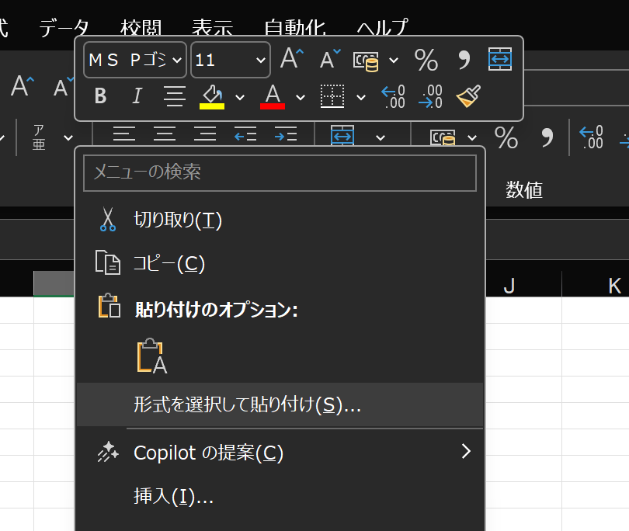The height and width of the screenshot is (531, 629).
Task: Click Decrease Decimal in the mini toolbar
Action: (x=430, y=96)
